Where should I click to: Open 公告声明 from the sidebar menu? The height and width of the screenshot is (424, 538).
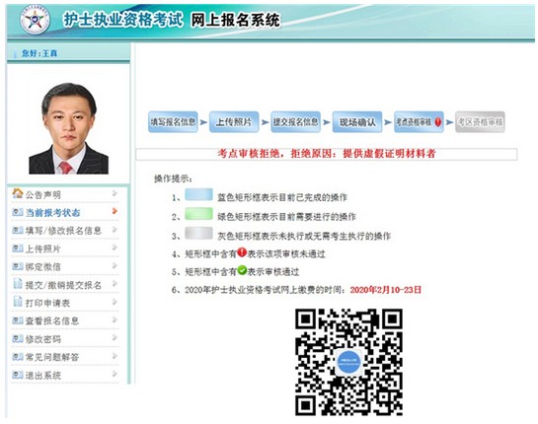tap(42, 194)
